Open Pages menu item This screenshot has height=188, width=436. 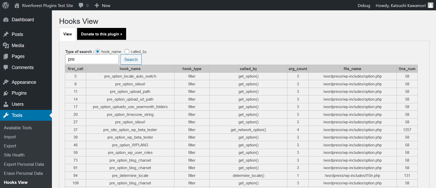tap(26, 56)
